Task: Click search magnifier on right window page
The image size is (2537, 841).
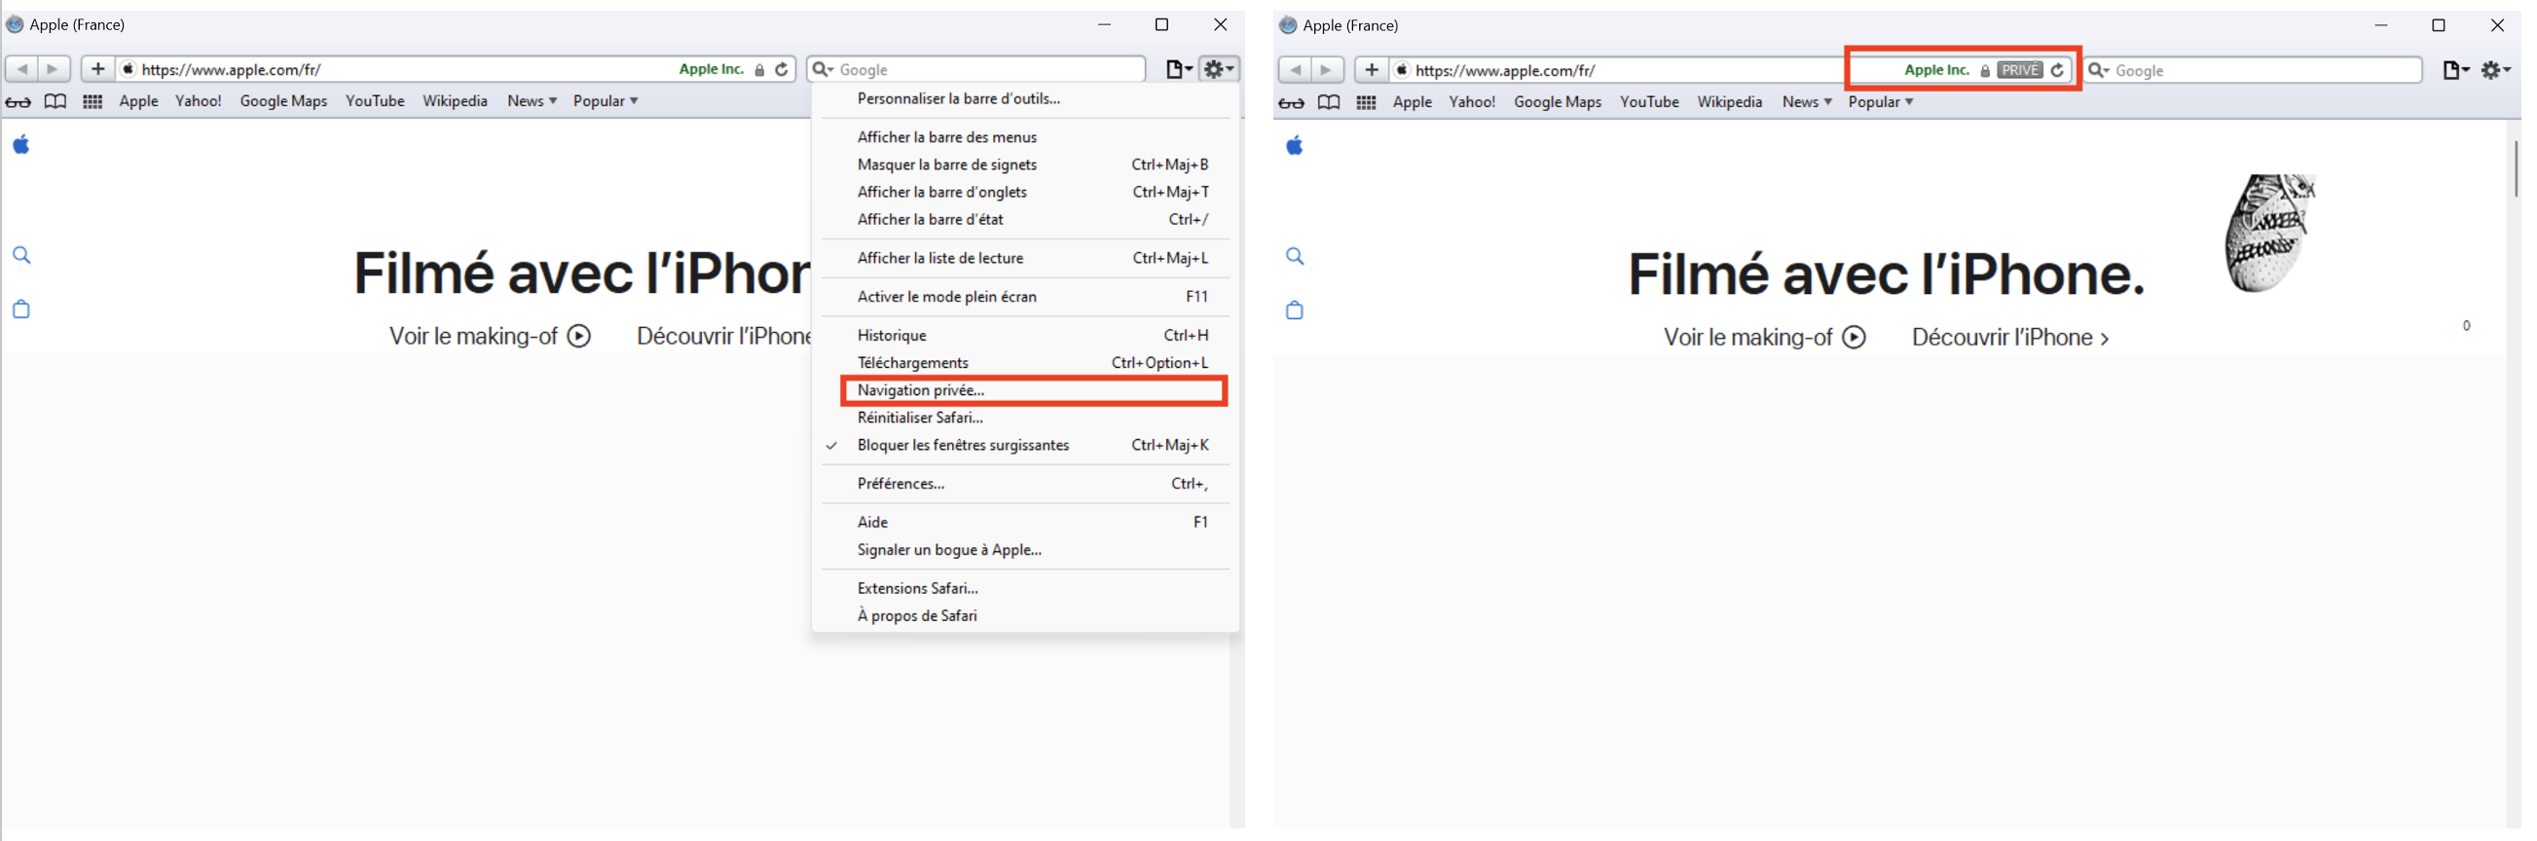Action: pos(1295,257)
